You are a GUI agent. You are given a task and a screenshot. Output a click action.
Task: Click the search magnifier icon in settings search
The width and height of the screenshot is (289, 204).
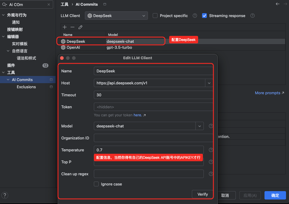[4, 4]
